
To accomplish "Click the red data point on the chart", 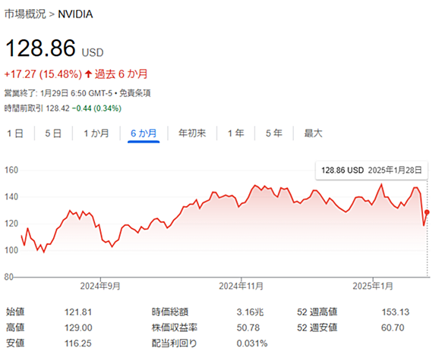I will tap(427, 212).
